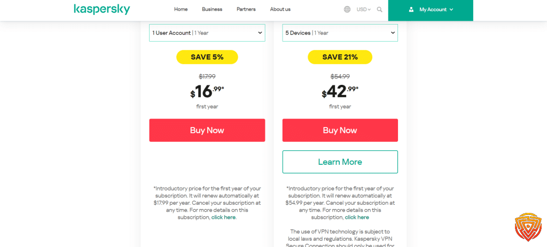Click Buy Now for $16.99 plan
The height and width of the screenshot is (247, 547).
pos(207,130)
